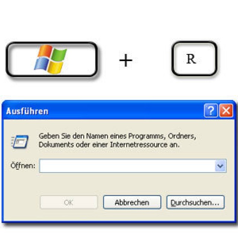
Task: Click the word Ordners in description
Action: click(x=182, y=136)
